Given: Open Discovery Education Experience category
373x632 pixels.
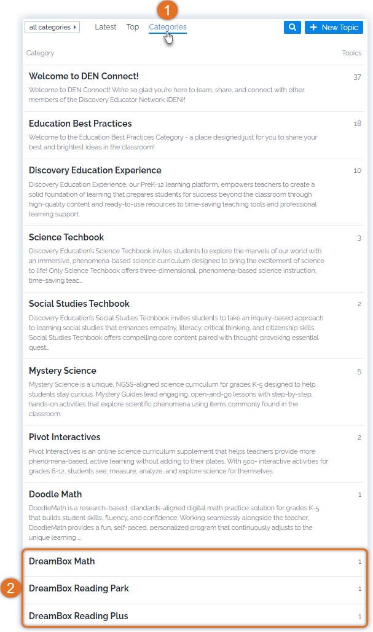Looking at the screenshot, I should [95, 170].
